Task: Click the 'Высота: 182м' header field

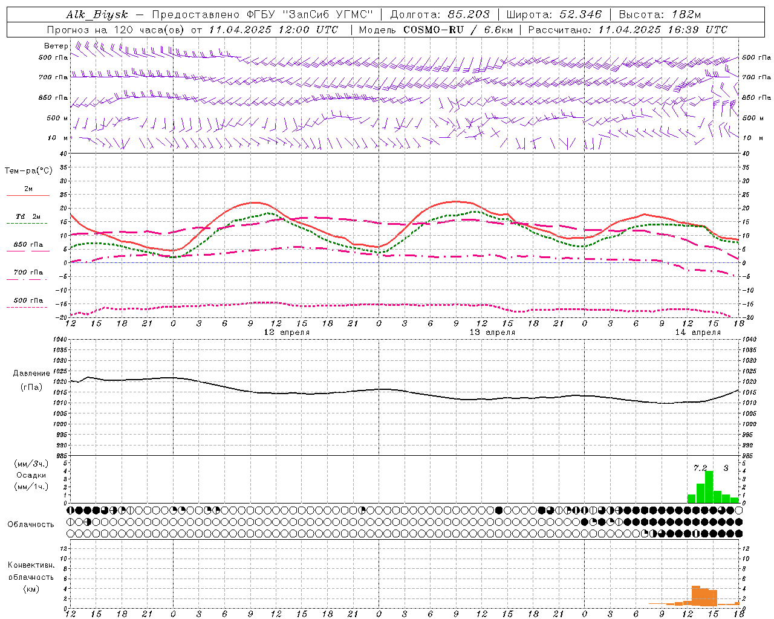Action: (x=660, y=15)
